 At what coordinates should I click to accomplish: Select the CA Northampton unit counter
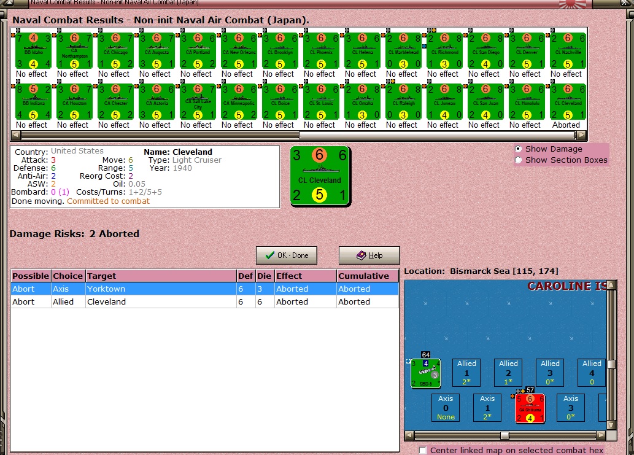point(74,50)
